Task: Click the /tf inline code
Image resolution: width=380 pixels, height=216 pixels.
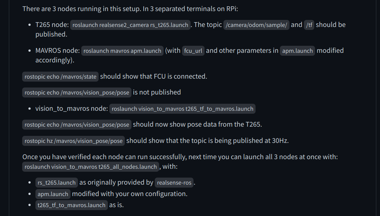Action: [309, 25]
